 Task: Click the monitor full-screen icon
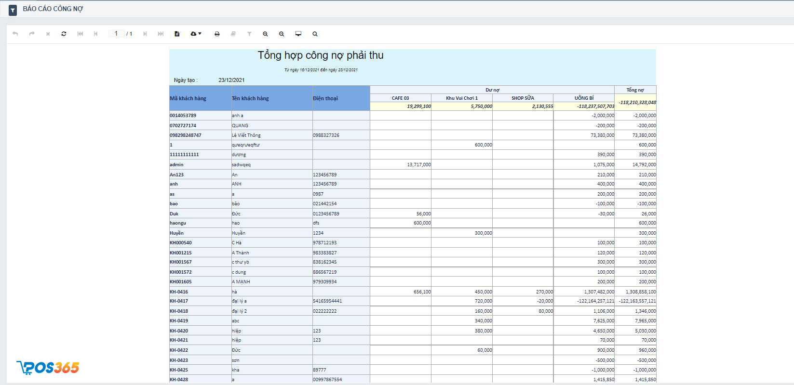298,34
